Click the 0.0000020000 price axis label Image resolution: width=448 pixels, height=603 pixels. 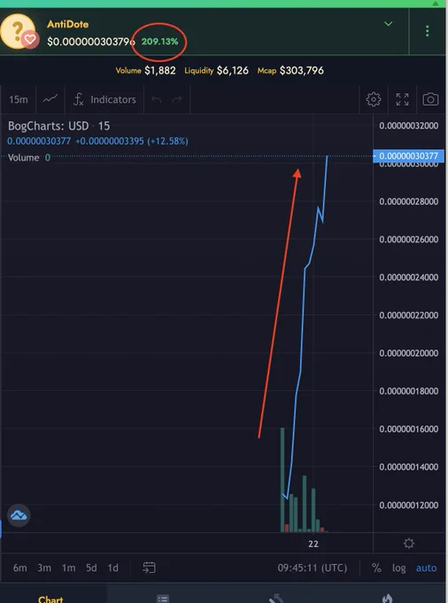coord(408,353)
